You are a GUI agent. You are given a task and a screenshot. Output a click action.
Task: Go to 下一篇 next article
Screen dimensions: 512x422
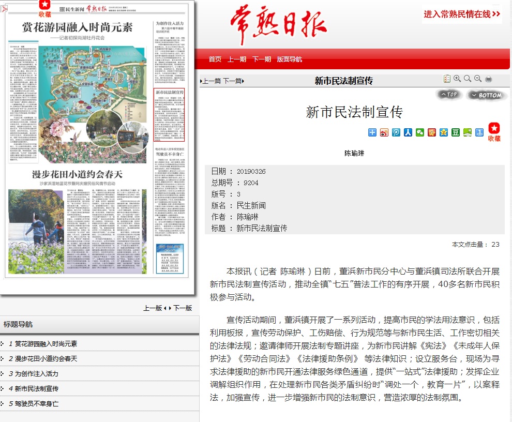233,81
